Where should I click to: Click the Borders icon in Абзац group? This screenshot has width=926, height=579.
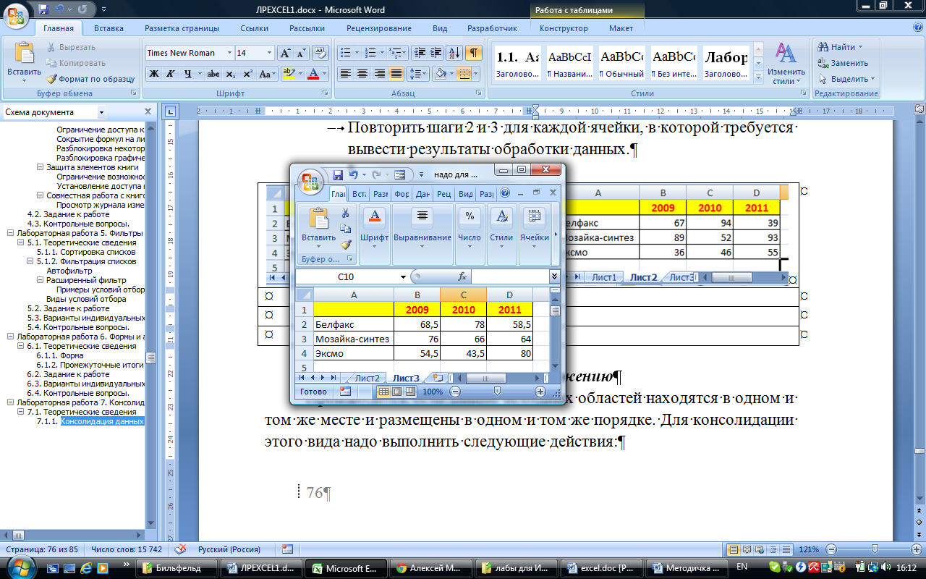point(464,74)
